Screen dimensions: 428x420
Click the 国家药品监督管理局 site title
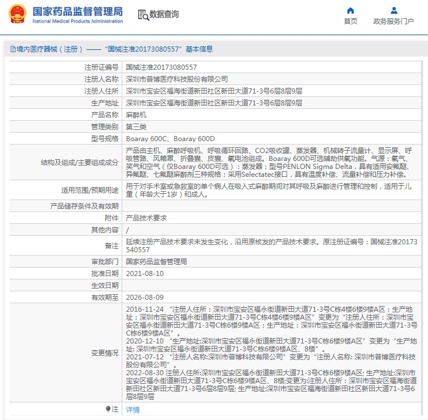(x=77, y=11)
